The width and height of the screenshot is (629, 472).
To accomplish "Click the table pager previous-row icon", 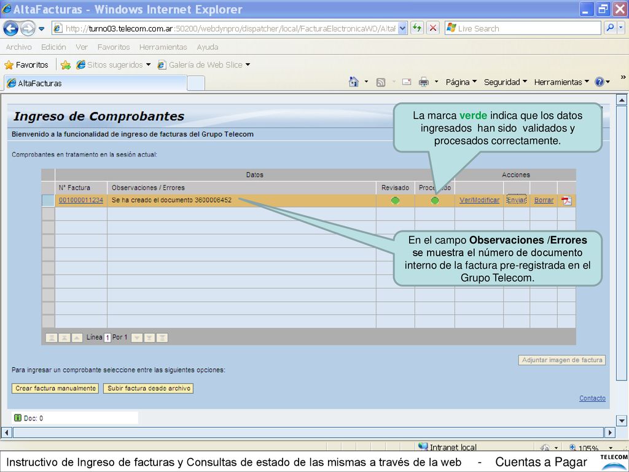I will 77,337.
